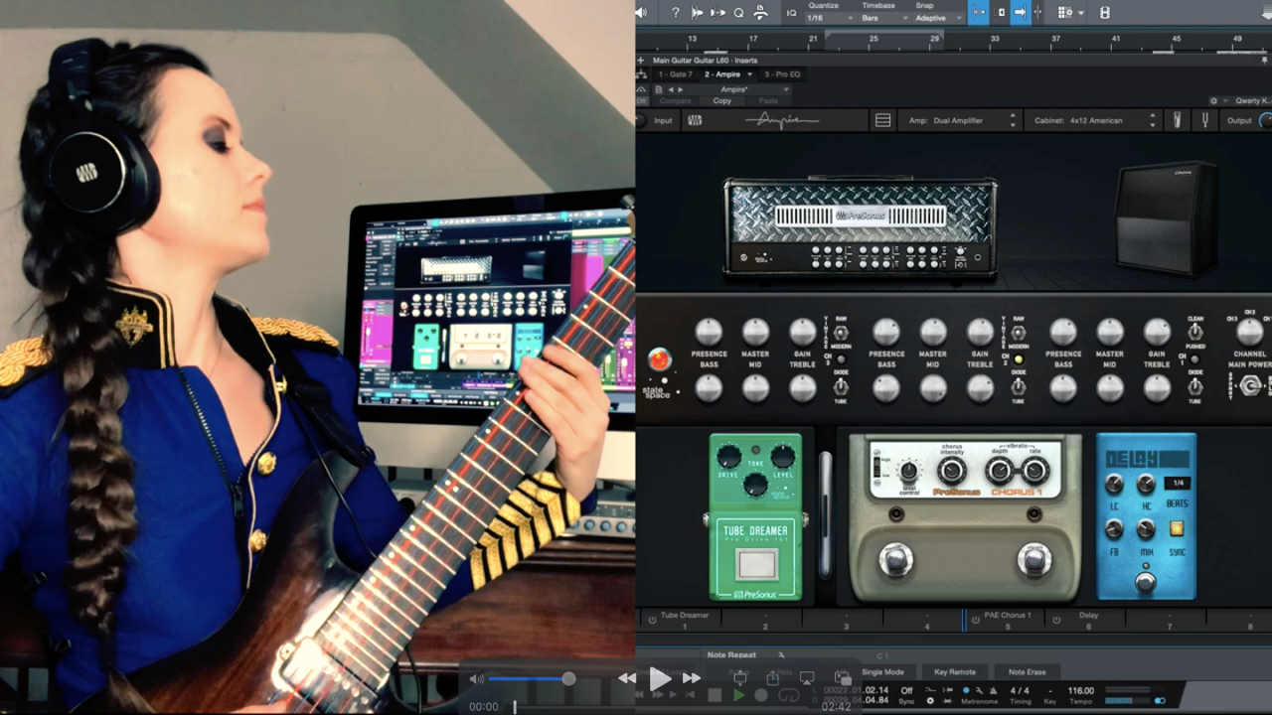Viewport: 1272px width, 715px height.
Task: Toggle PAE Chorus 1 power in slot 5
Action: (975, 619)
